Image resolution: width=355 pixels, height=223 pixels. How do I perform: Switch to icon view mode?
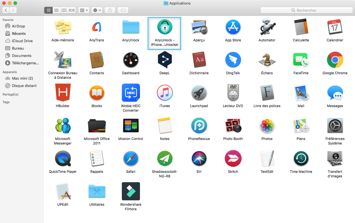[x=48, y=10]
